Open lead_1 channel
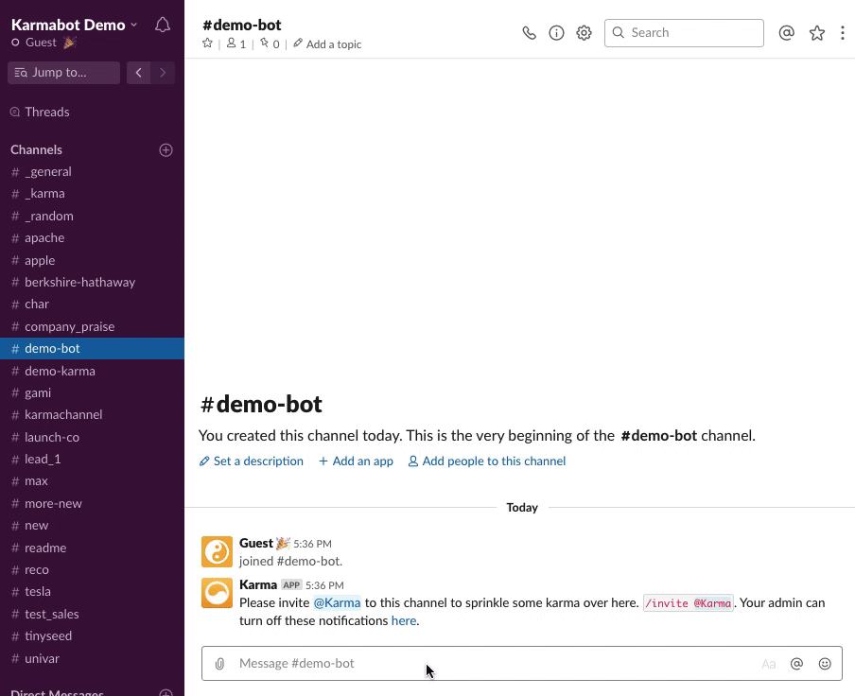This screenshot has height=696, width=855. 92,459
